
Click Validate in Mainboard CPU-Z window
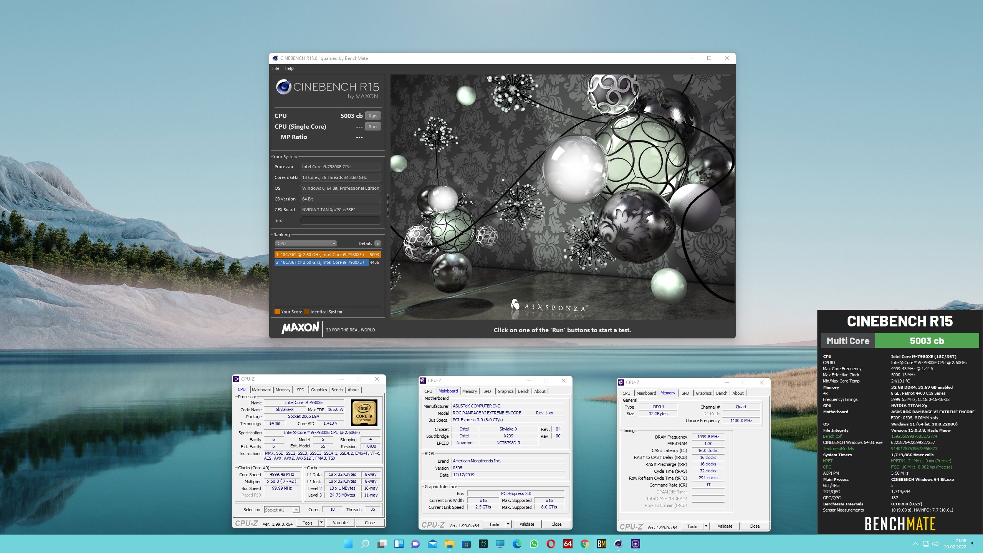pos(527,524)
